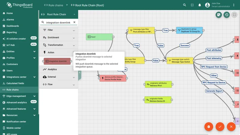This screenshot has width=240, height=135.
Task: Expand Resources menu
Action: (19, 115)
